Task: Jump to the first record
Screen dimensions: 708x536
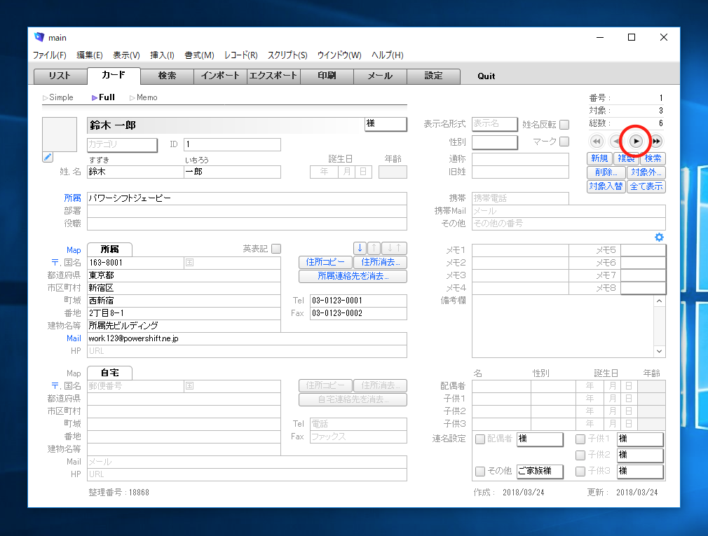Action: (x=597, y=141)
